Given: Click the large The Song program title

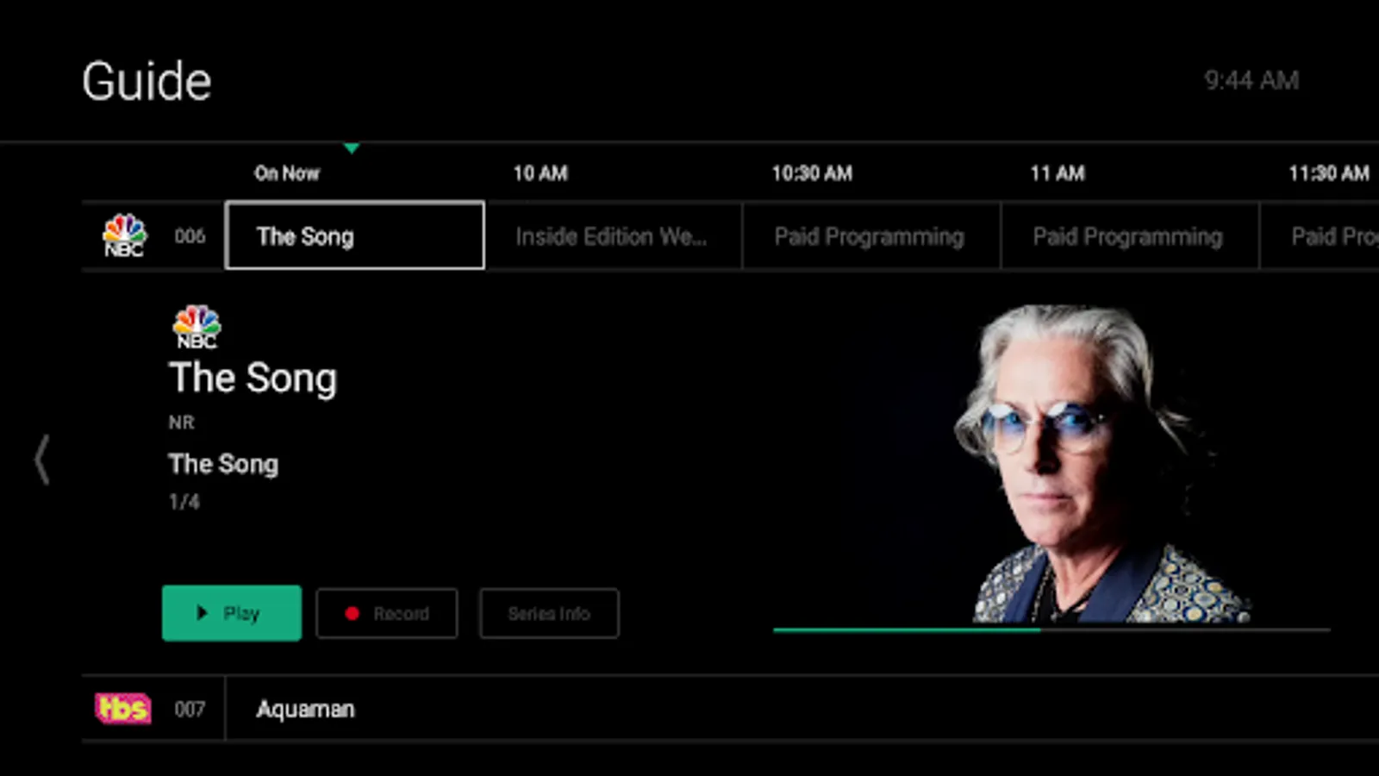Looking at the screenshot, I should tap(253, 378).
